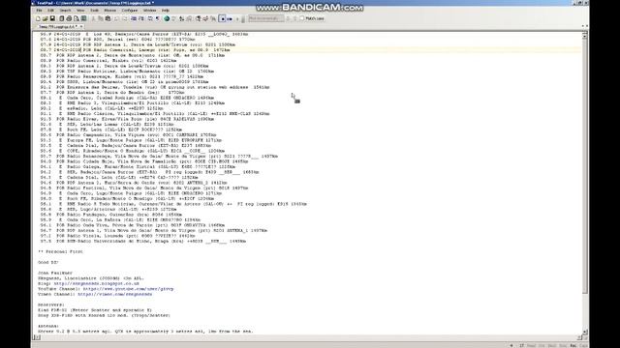
Task: Close the Temp FM Loggings.txt document tab
Action: 81,27
